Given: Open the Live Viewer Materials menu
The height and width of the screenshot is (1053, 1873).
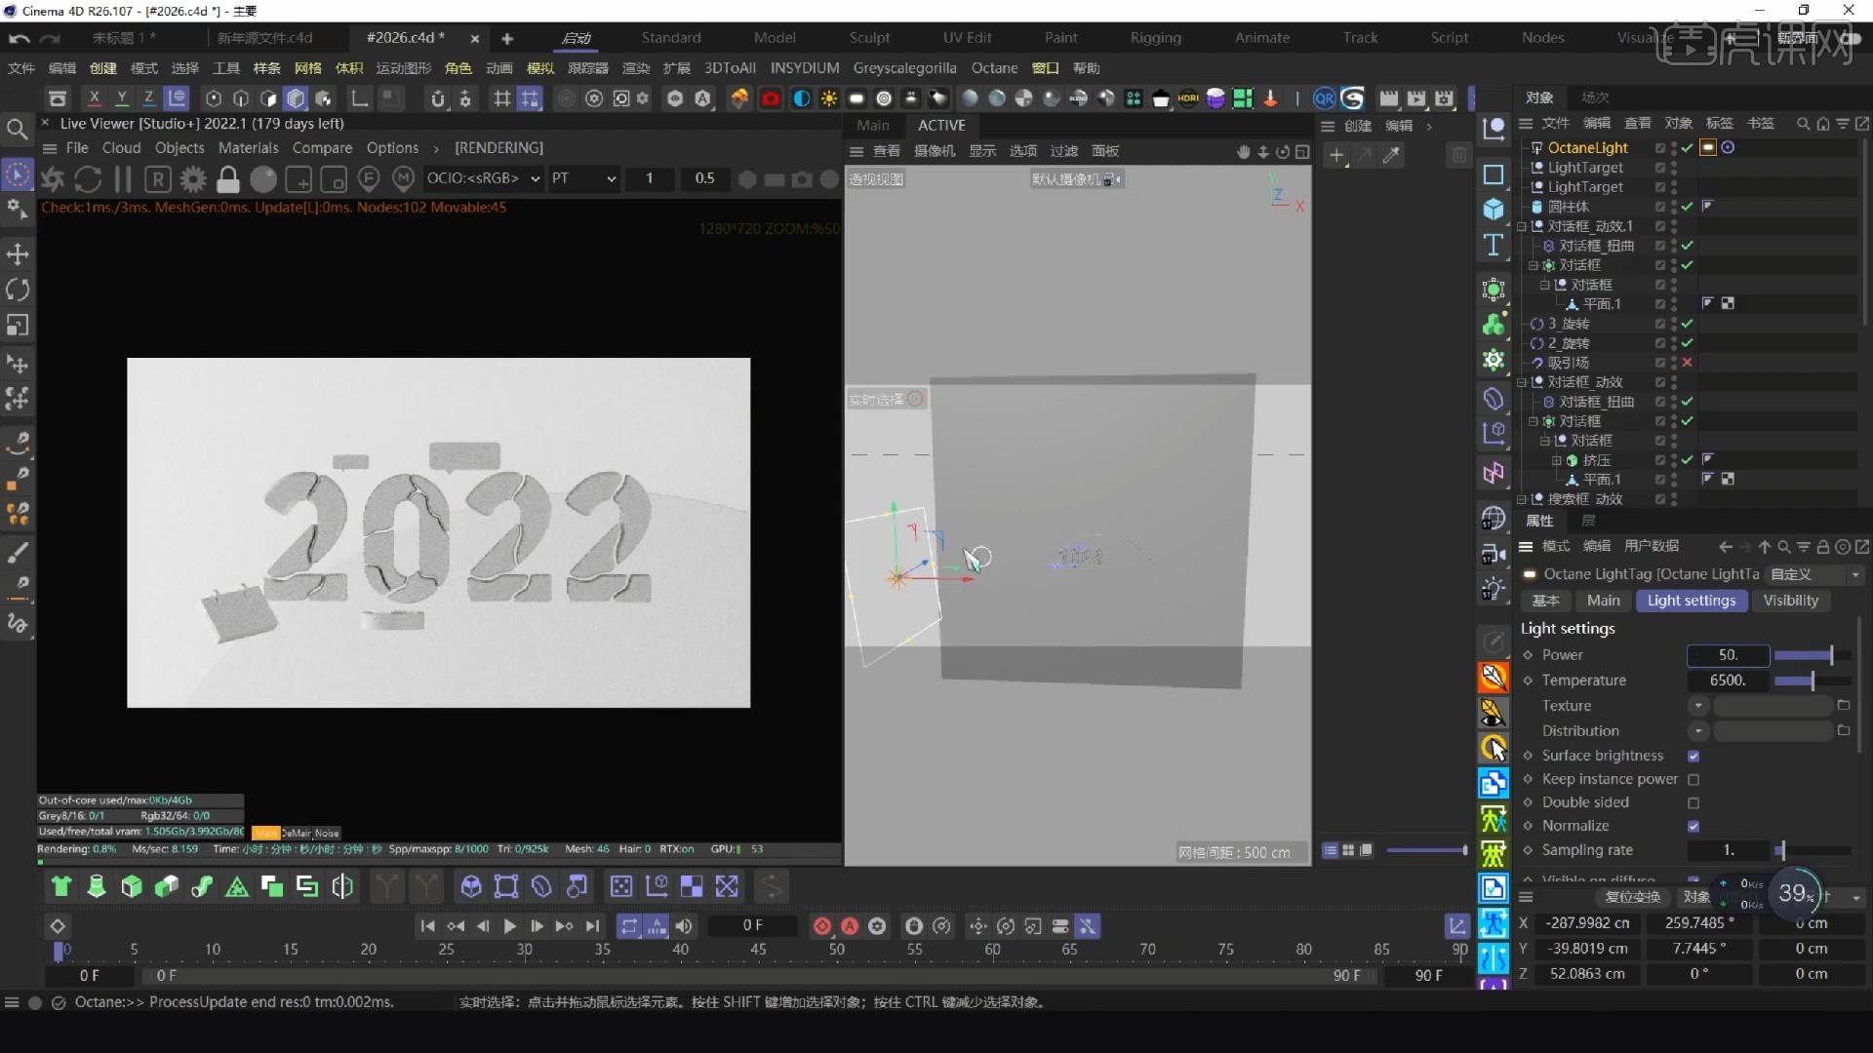Looking at the screenshot, I should 248,148.
